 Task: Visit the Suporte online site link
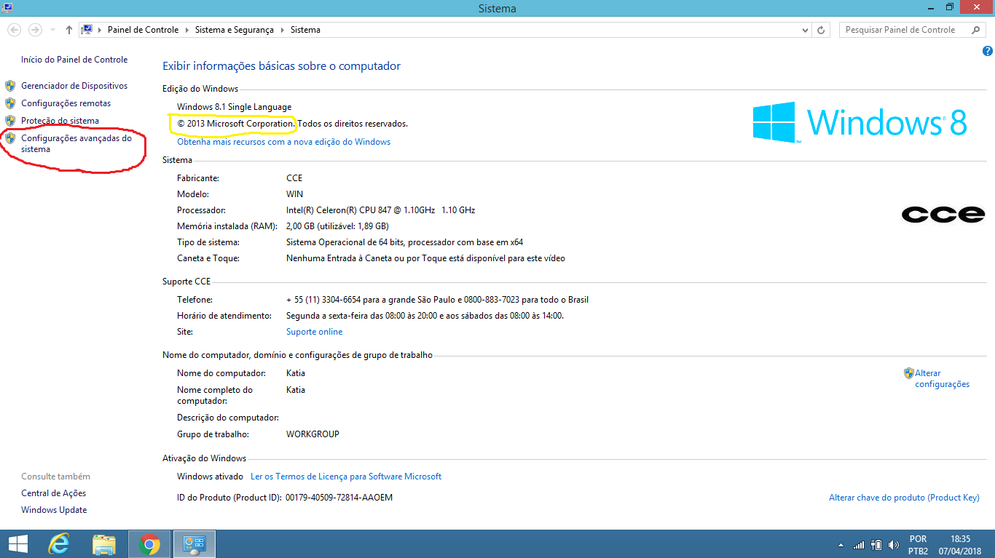click(x=315, y=332)
